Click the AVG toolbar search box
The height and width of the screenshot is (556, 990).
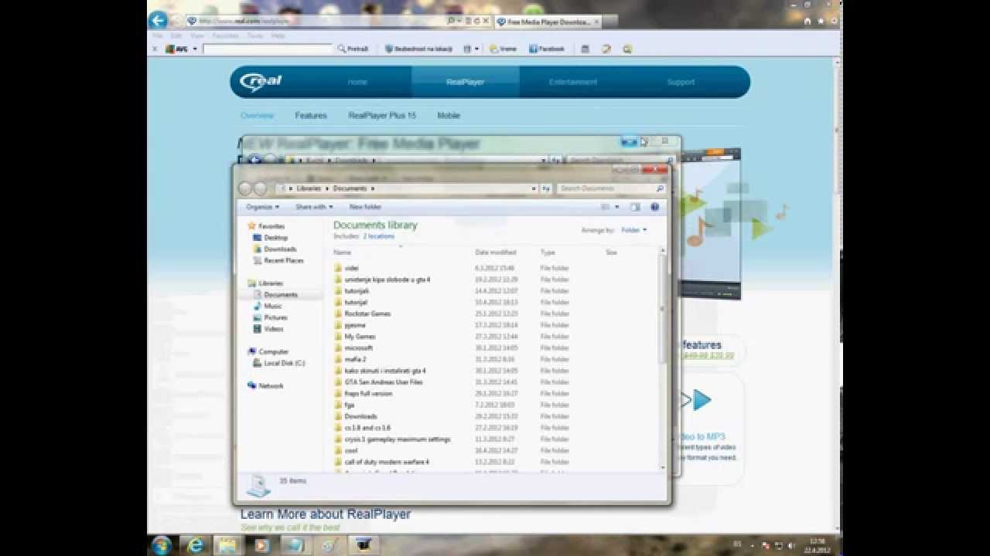pyautogui.click(x=268, y=49)
